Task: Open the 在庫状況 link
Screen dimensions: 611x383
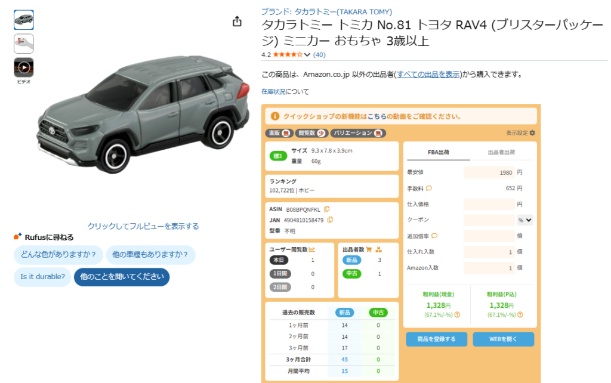Action: (x=273, y=91)
